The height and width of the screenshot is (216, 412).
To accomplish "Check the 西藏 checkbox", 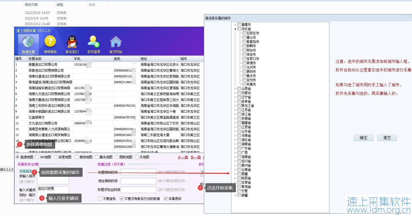I will click(x=239, y=174).
